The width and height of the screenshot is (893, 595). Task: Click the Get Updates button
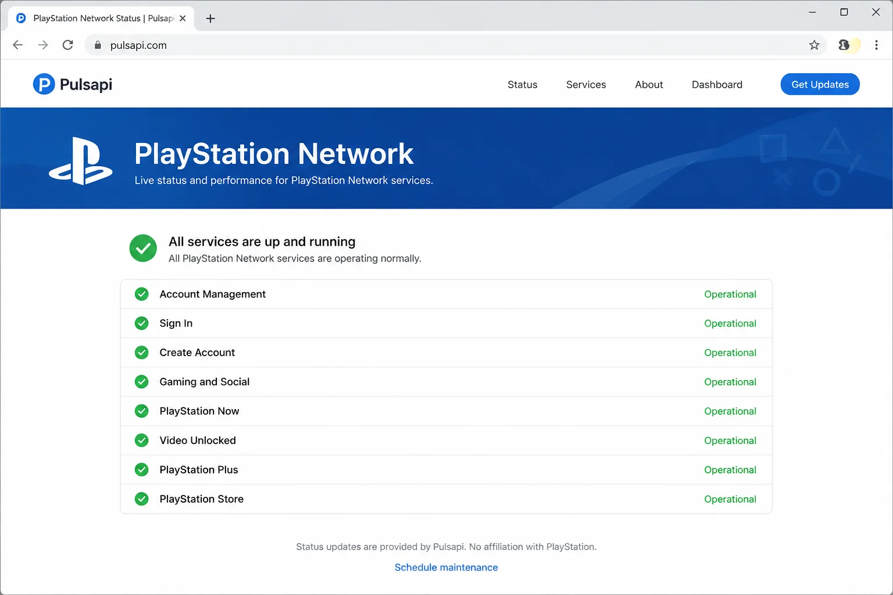coord(820,84)
